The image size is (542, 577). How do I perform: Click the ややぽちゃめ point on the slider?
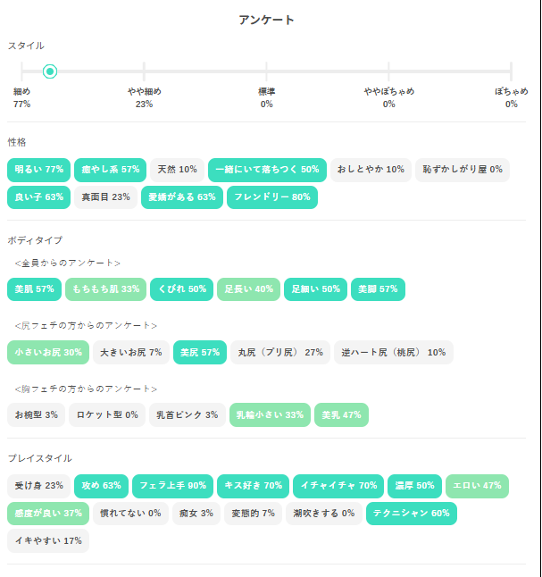pos(388,71)
